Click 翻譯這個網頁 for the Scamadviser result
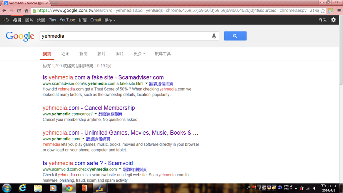Viewport: 343px width, 193px height. [x=161, y=83]
